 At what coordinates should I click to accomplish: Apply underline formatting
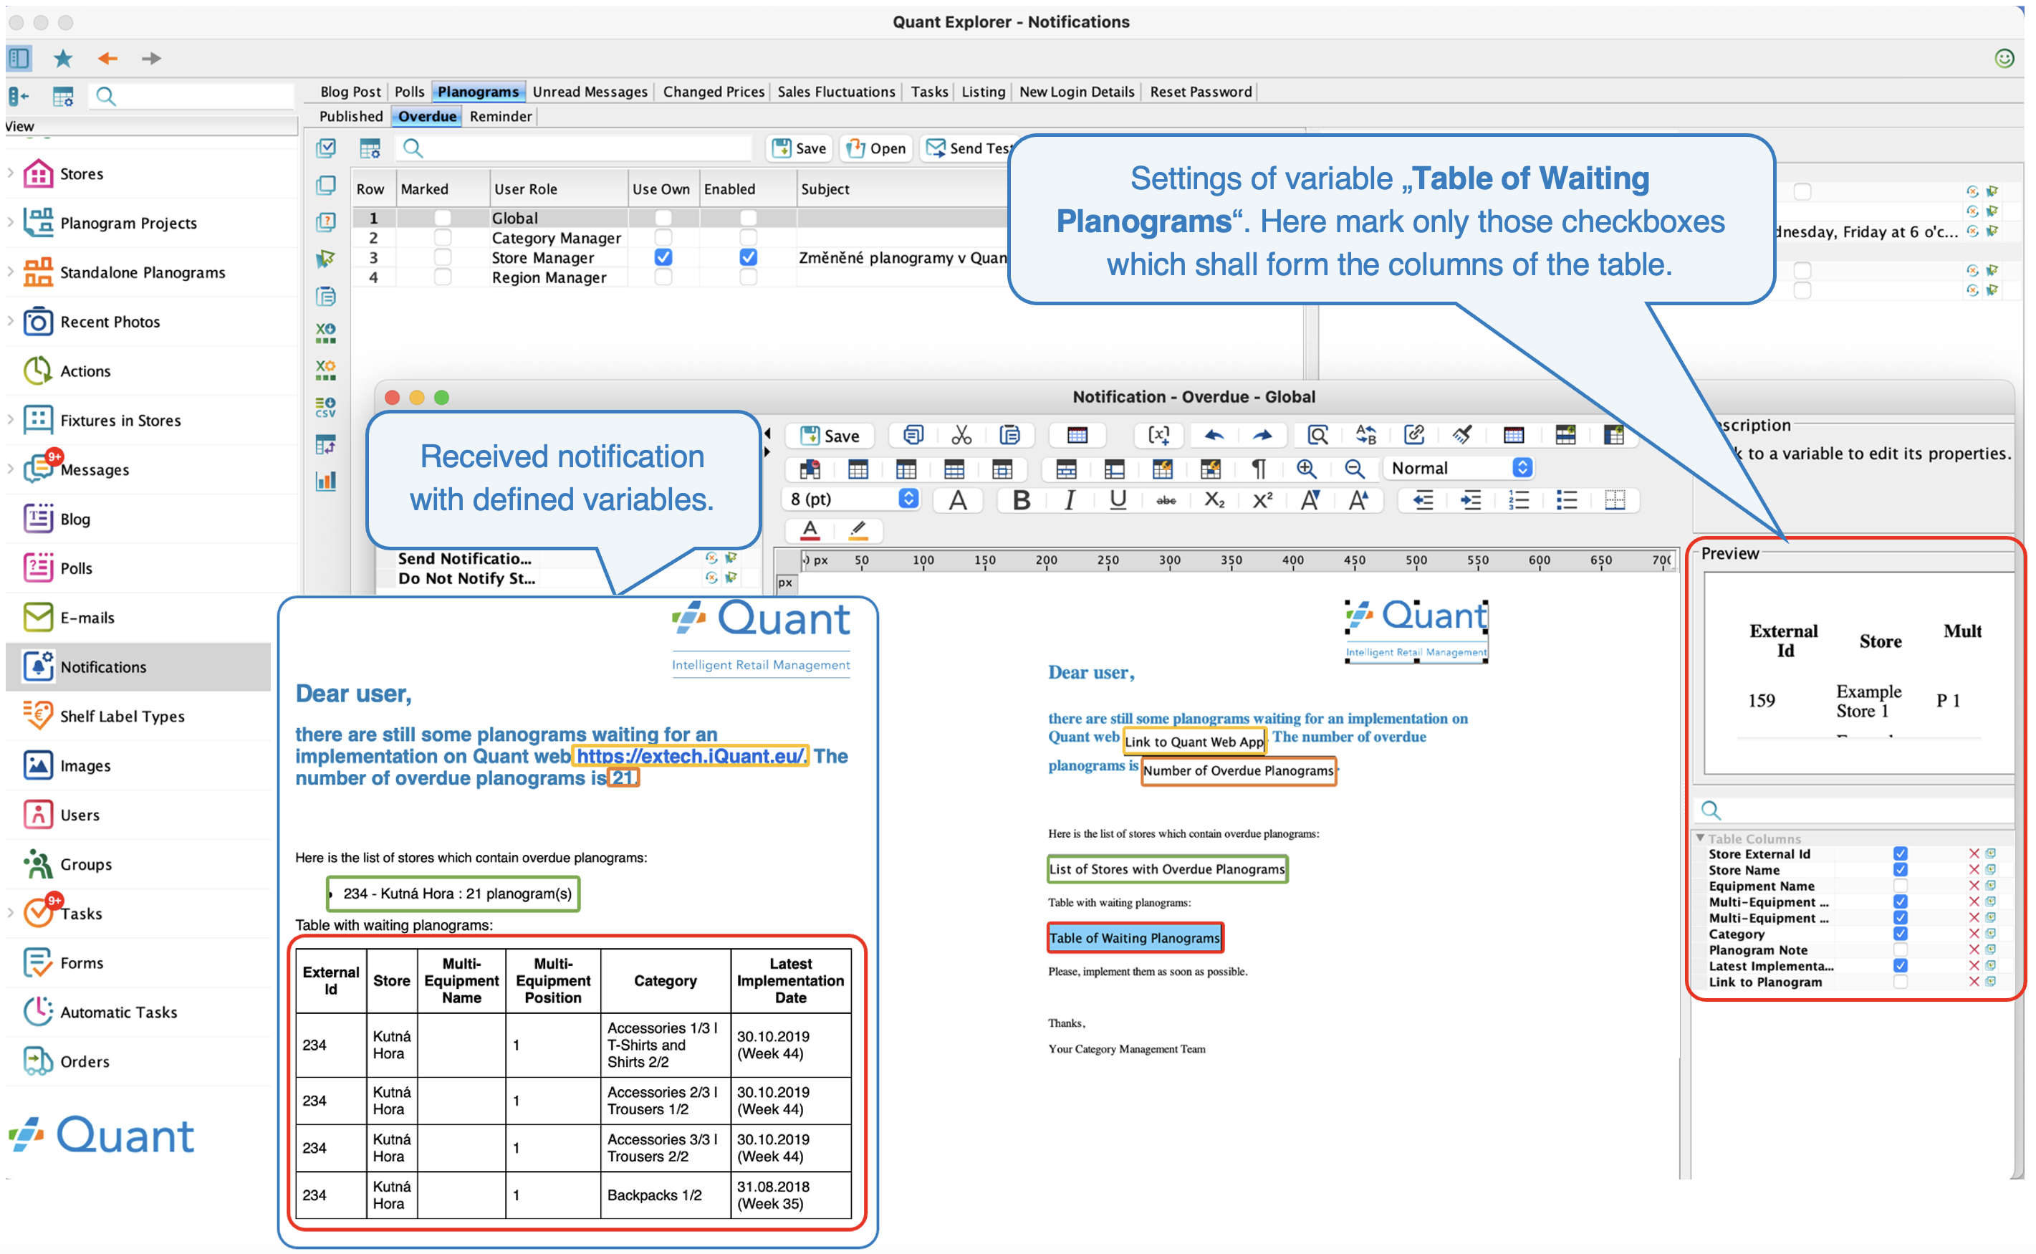click(x=1118, y=500)
